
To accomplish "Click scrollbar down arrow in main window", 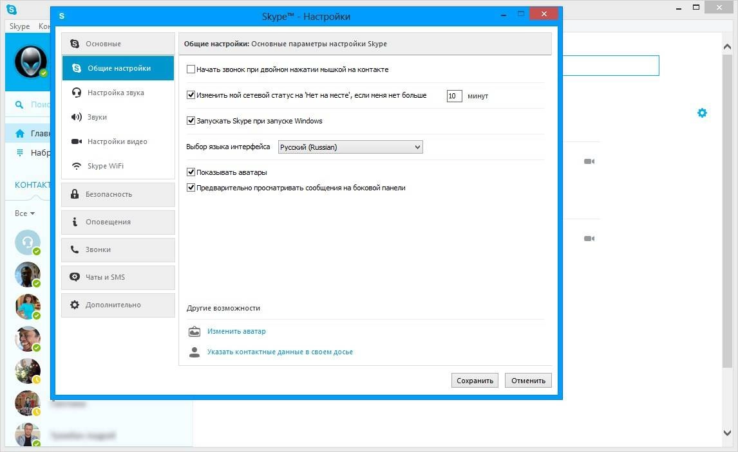I will click(x=727, y=433).
